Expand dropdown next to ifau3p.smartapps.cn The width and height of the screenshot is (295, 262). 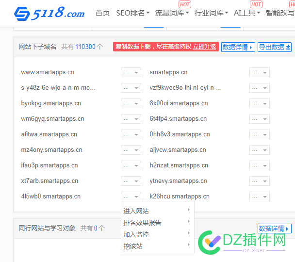131,165
